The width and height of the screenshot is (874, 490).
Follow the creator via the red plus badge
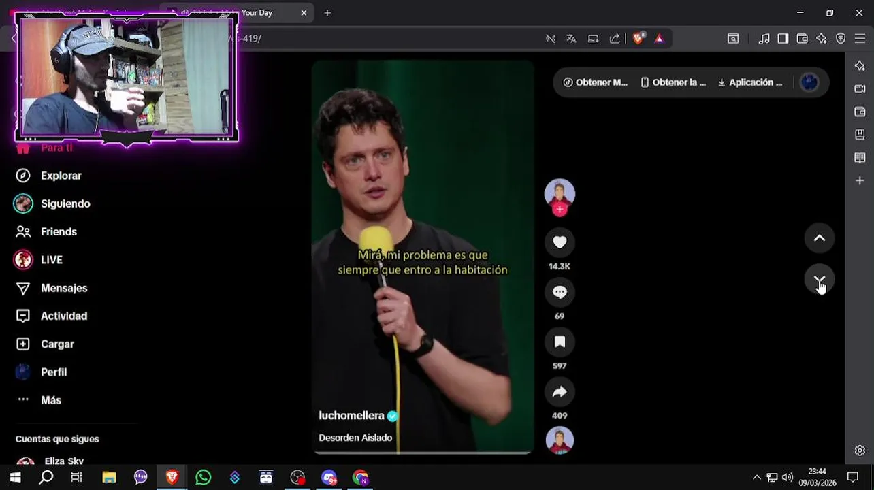pos(560,210)
